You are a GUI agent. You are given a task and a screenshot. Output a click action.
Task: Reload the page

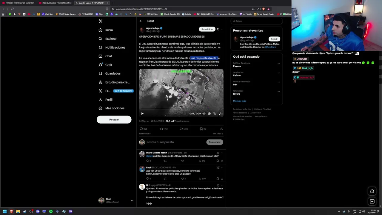click(x=12, y=9)
